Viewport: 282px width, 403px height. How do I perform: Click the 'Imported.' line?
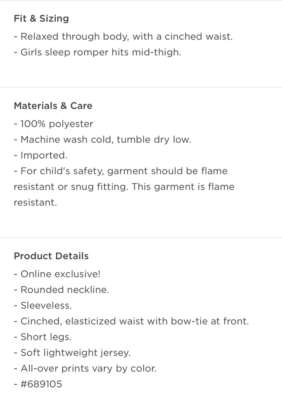(x=41, y=155)
